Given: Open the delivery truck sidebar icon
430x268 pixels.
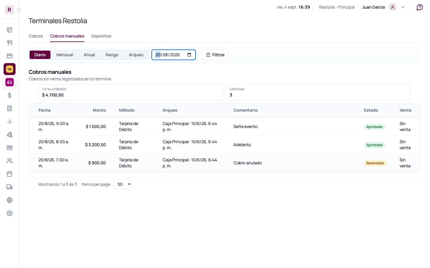Looking at the screenshot, I should (10, 187).
